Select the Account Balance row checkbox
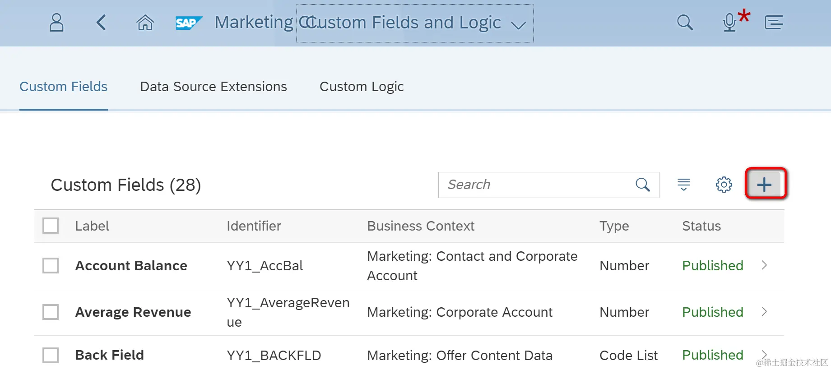Image resolution: width=831 pixels, height=370 pixels. click(x=51, y=265)
